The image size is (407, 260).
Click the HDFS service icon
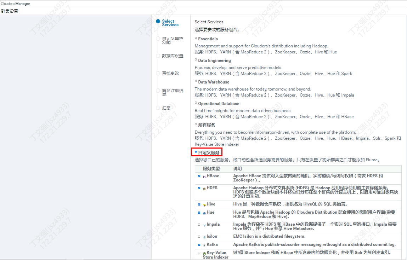[204, 189]
